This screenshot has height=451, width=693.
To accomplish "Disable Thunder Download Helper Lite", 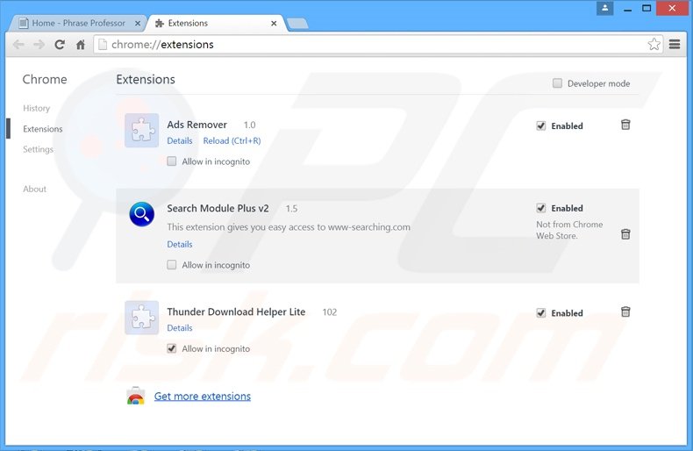I will pyautogui.click(x=541, y=312).
